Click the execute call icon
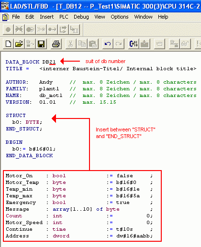This screenshot has height=247, width=201. click(74, 30)
